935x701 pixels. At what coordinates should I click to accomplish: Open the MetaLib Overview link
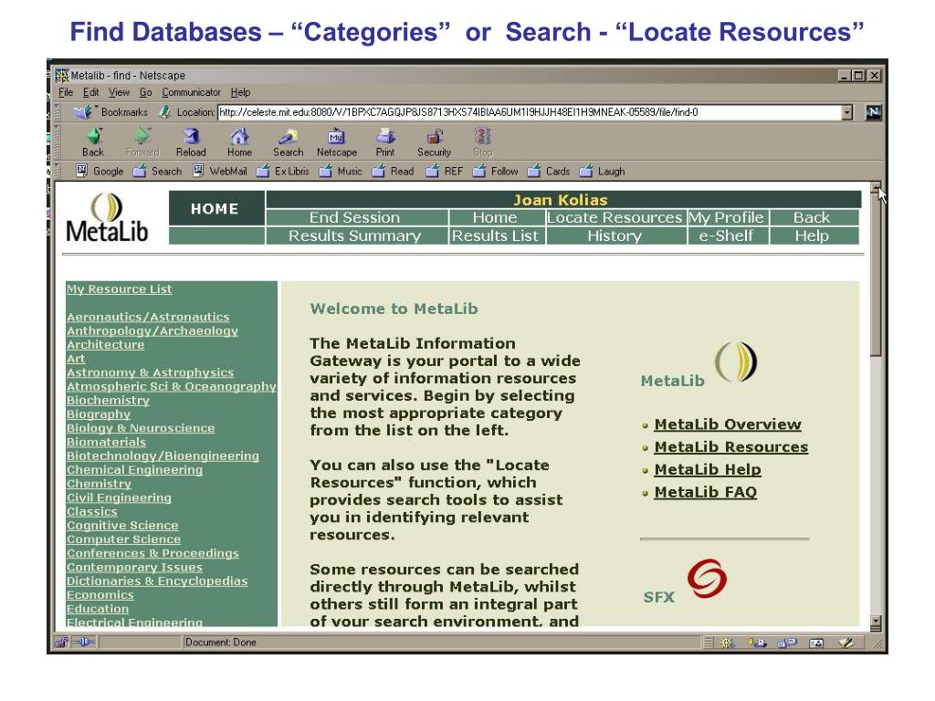[728, 424]
